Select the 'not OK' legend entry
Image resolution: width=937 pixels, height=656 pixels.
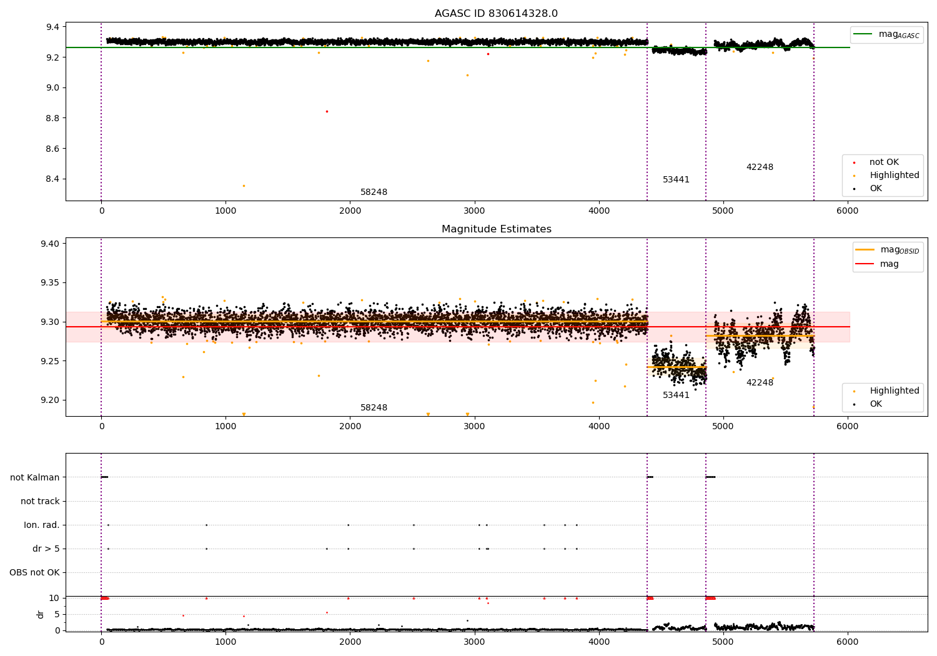[884, 162]
